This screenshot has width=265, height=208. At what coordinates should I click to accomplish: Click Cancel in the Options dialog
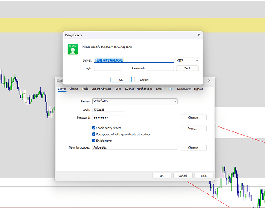(182, 176)
